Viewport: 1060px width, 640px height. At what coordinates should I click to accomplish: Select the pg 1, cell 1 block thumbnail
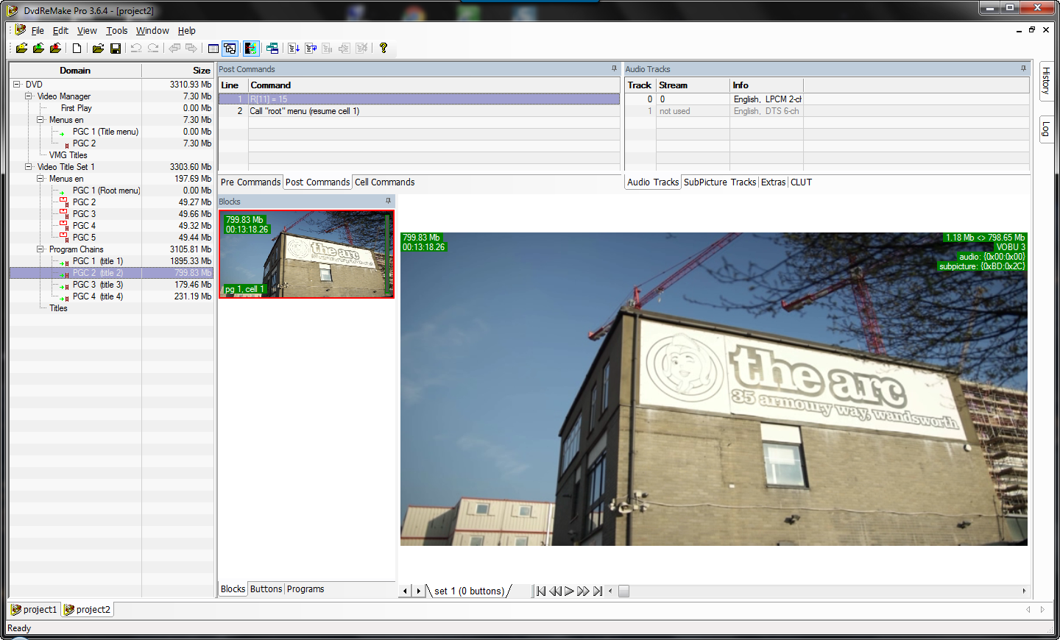306,254
